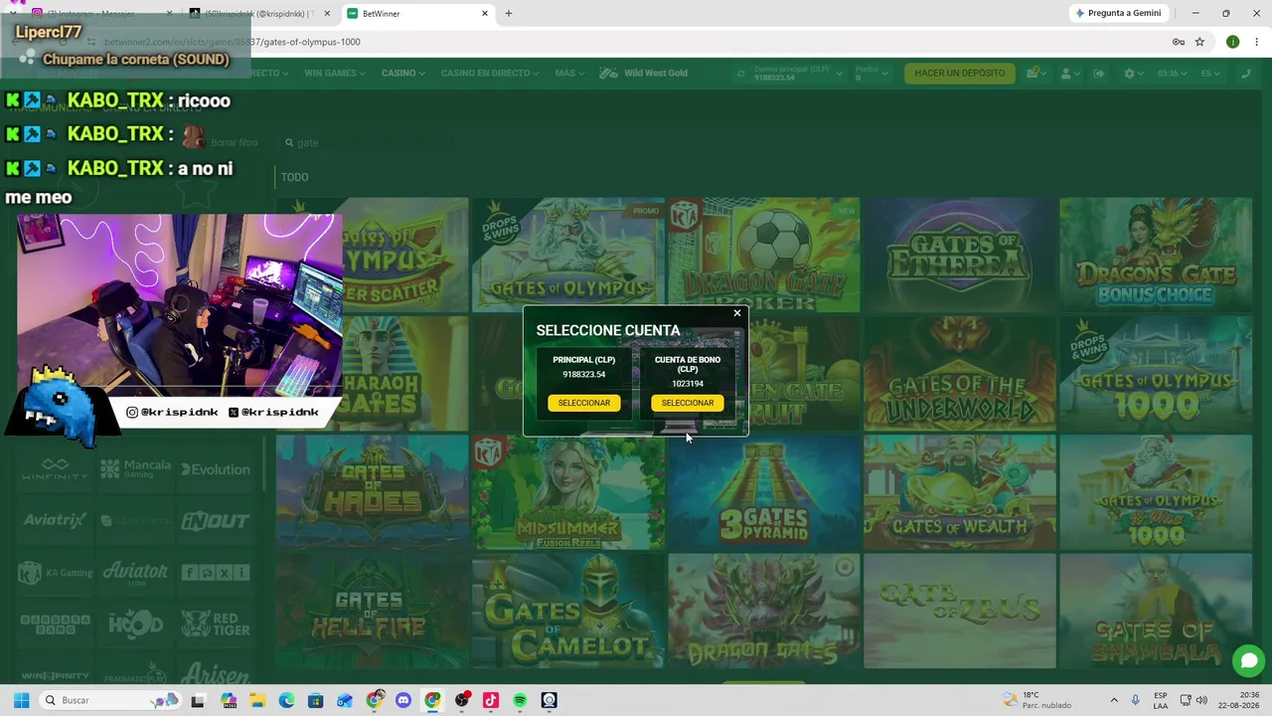
Task: Open Microsoft Edge from the taskbar
Action: 286,700
